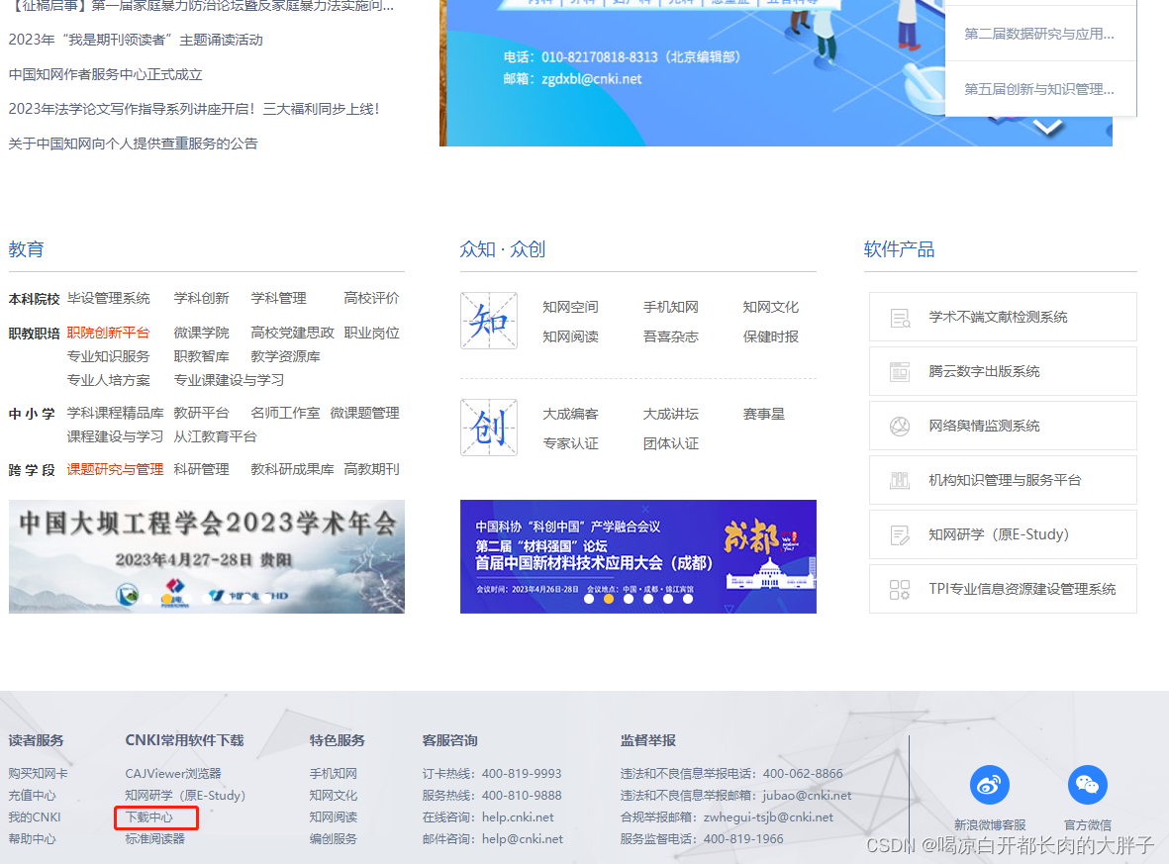Open 官方微信 via the WeChat icon
This screenshot has height=864, width=1169.
1087,784
